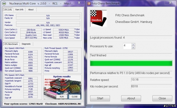Open About in Fritz Chess Benchmark
The width and height of the screenshot is (177, 108).
coord(131,98)
